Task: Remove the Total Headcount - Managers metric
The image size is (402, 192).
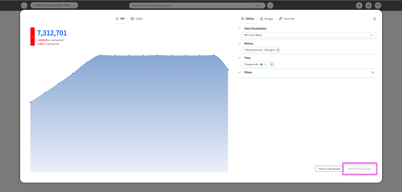Action: pyautogui.click(x=278, y=50)
